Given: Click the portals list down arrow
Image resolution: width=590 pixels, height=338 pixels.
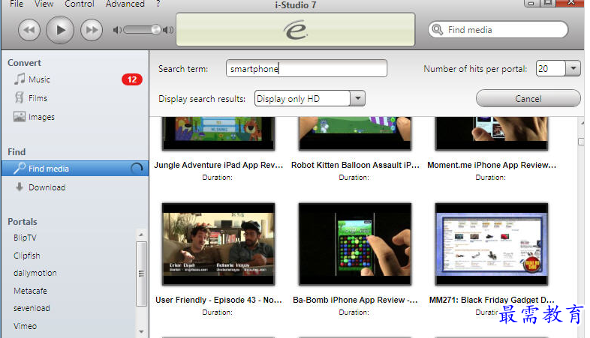Looking at the screenshot, I should point(141,331).
